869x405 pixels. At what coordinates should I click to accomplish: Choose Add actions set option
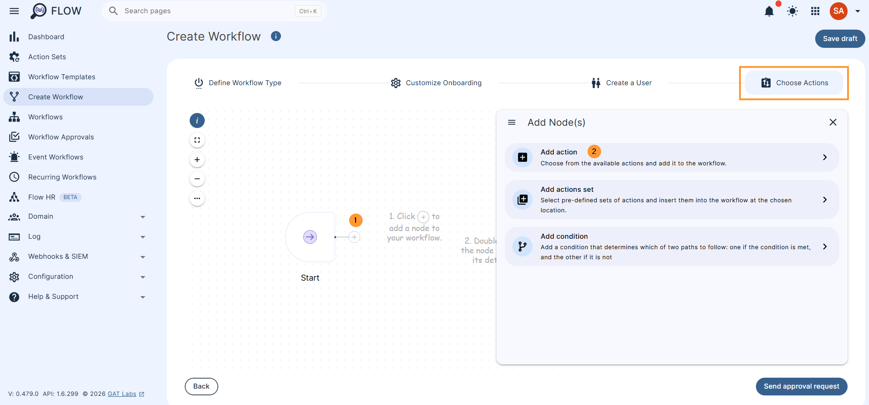point(672,200)
